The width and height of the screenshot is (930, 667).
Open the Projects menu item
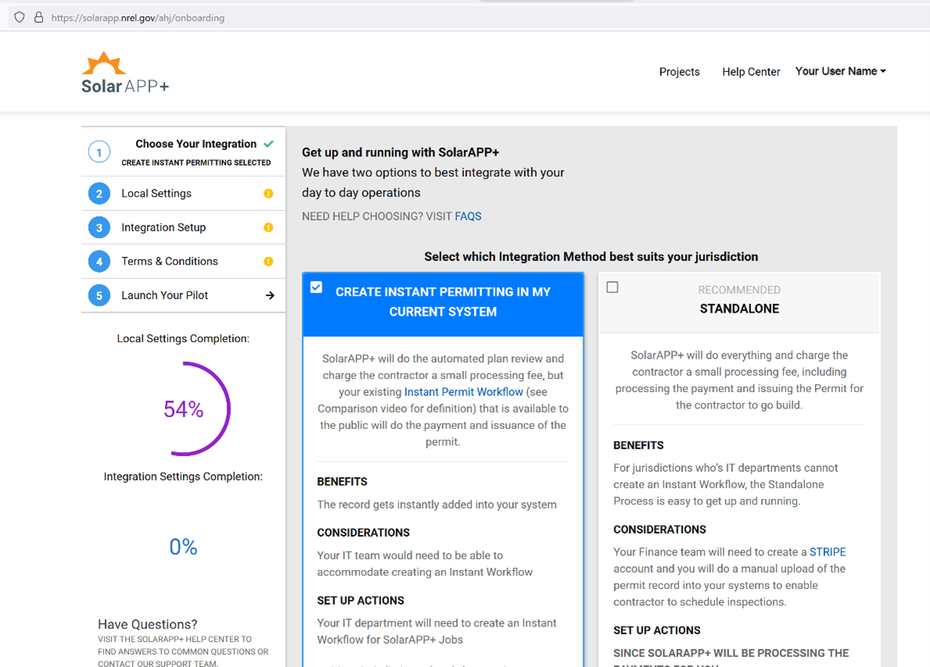679,72
